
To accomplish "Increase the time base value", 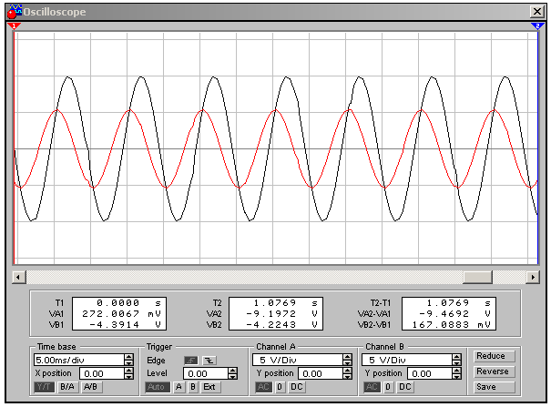I will click(129, 357).
